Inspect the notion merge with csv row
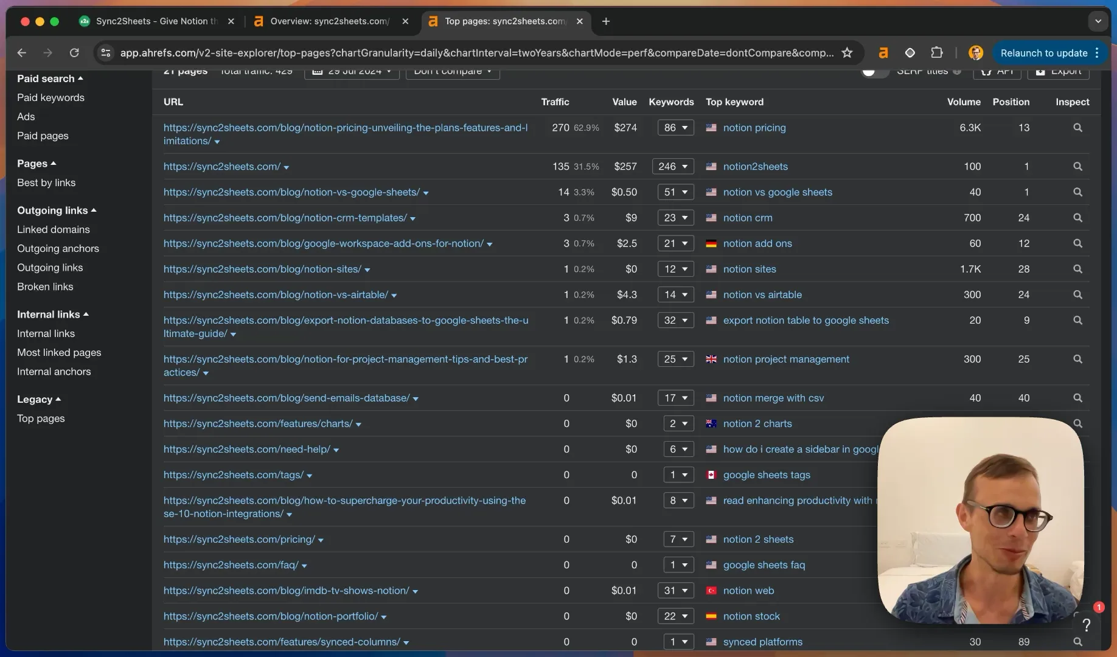Screen dimensions: 1117x657 coord(1077,398)
